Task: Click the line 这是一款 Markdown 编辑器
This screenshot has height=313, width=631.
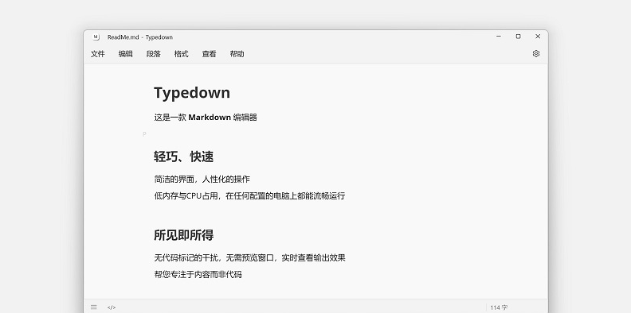Action: point(206,117)
